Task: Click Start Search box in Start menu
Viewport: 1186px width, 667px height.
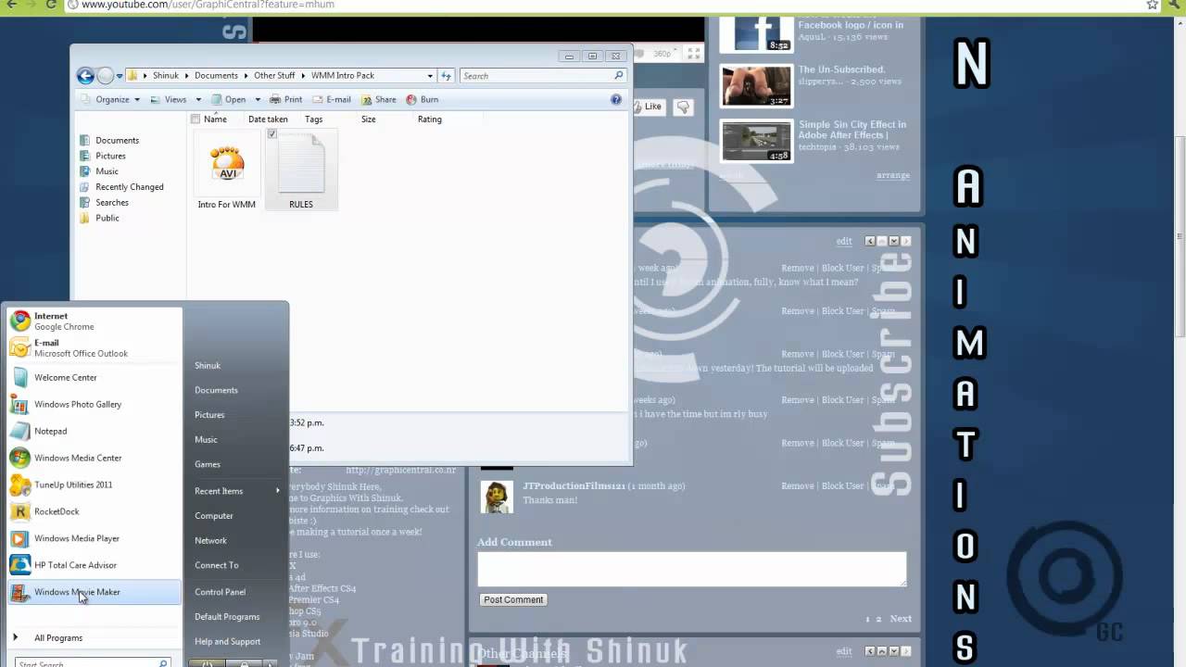Action: point(90,663)
